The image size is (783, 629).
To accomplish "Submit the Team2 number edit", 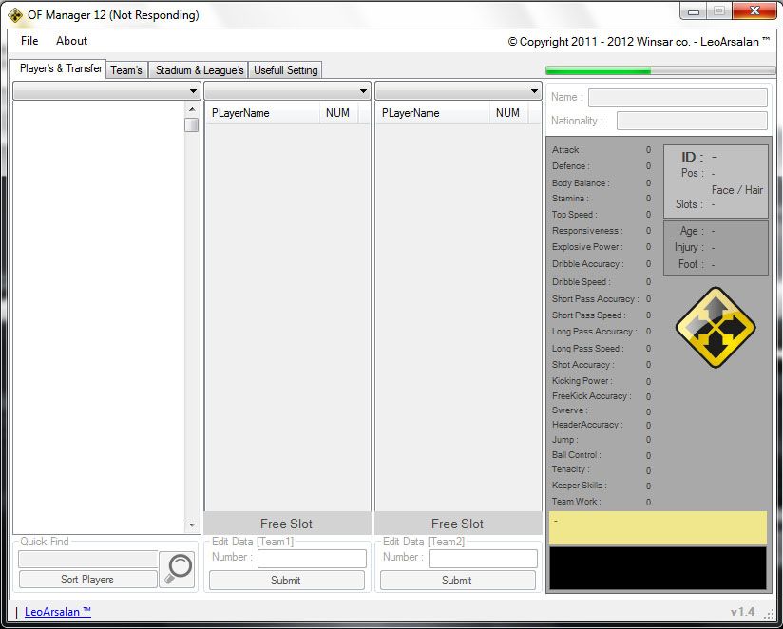I will tap(457, 581).
